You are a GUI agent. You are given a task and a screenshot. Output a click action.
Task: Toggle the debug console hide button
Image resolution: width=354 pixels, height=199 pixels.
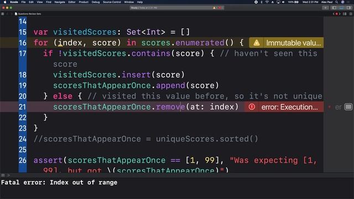click(x=3, y=175)
